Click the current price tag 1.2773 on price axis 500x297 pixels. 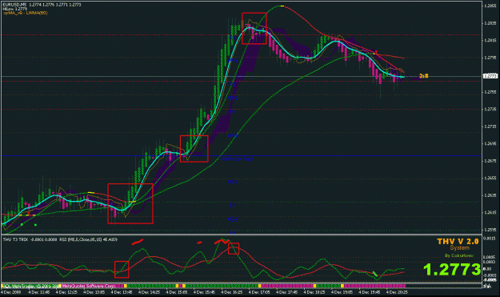pos(490,76)
